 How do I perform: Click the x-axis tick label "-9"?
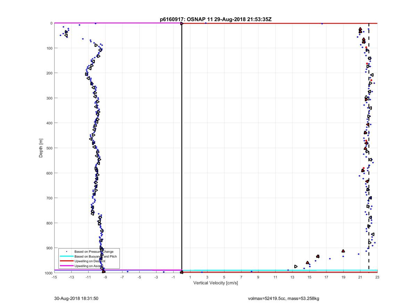tap(105, 277)
